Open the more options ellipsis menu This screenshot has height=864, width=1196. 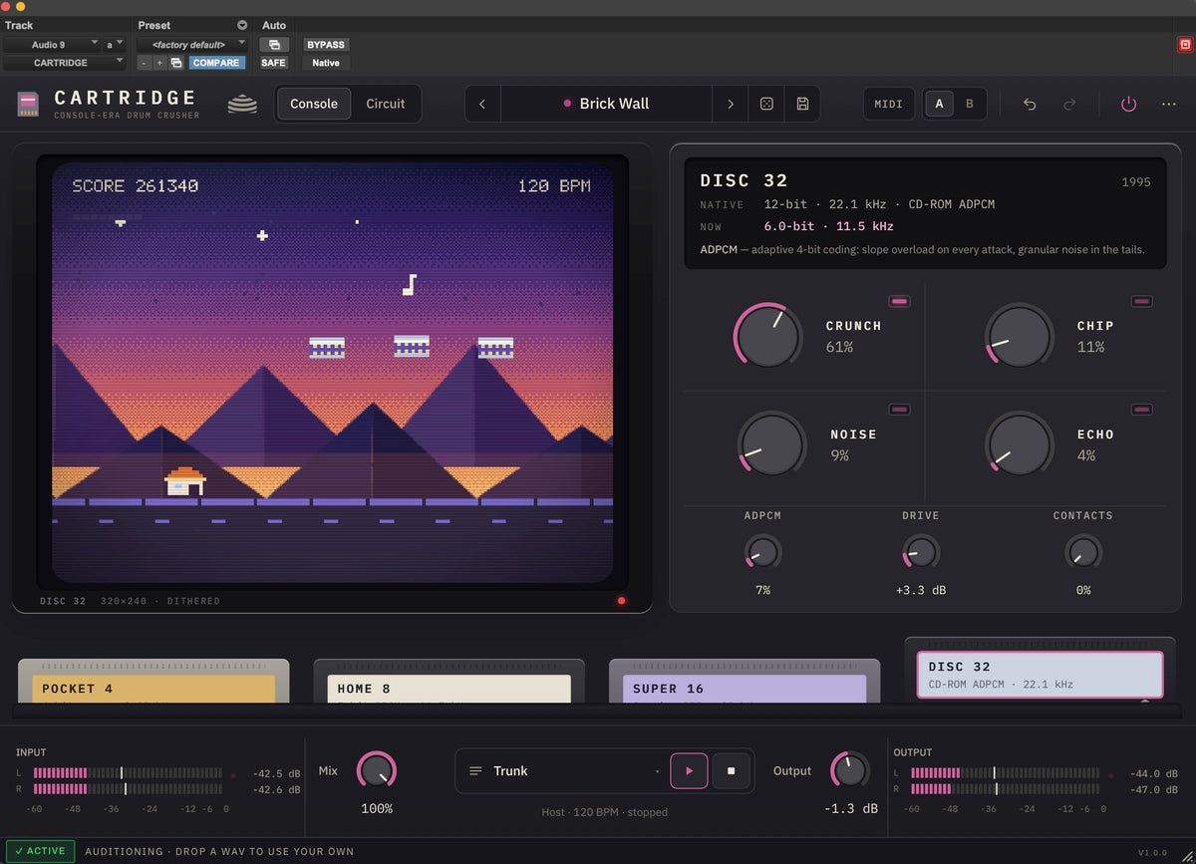click(x=1169, y=104)
